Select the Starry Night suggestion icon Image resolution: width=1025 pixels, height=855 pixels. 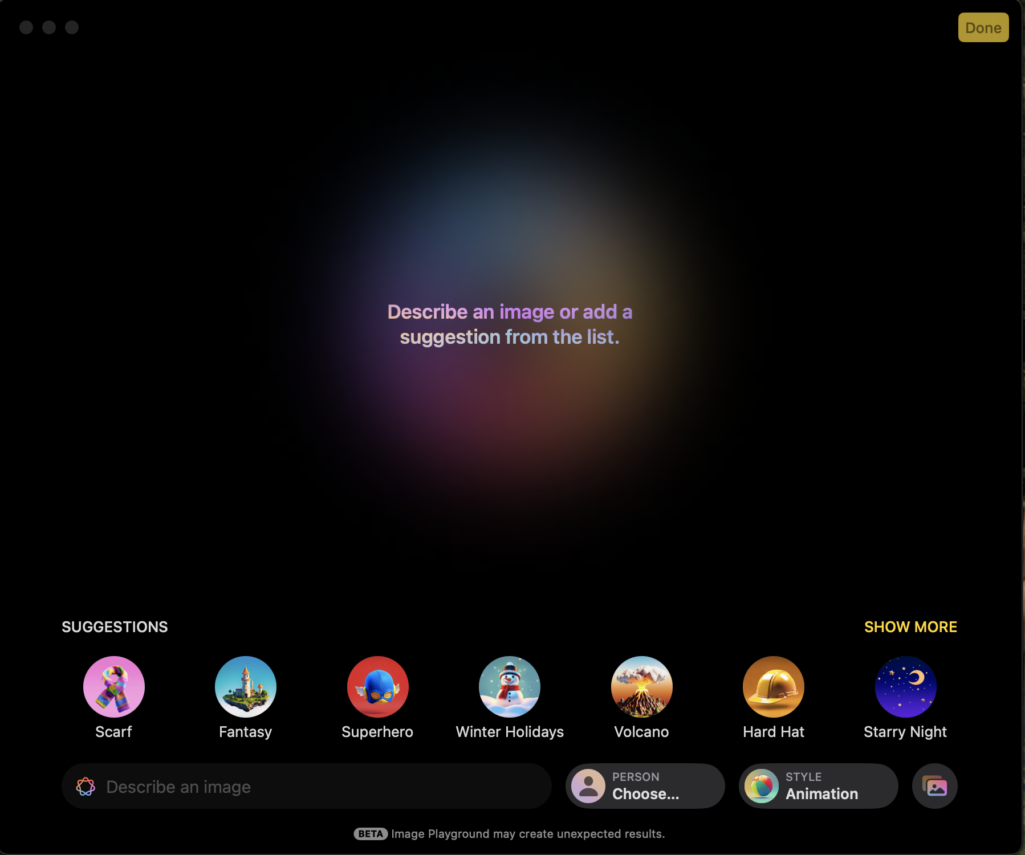click(905, 686)
